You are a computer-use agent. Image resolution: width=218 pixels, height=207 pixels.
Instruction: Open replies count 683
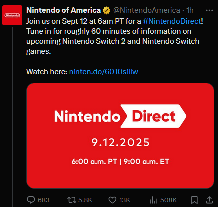(44, 200)
